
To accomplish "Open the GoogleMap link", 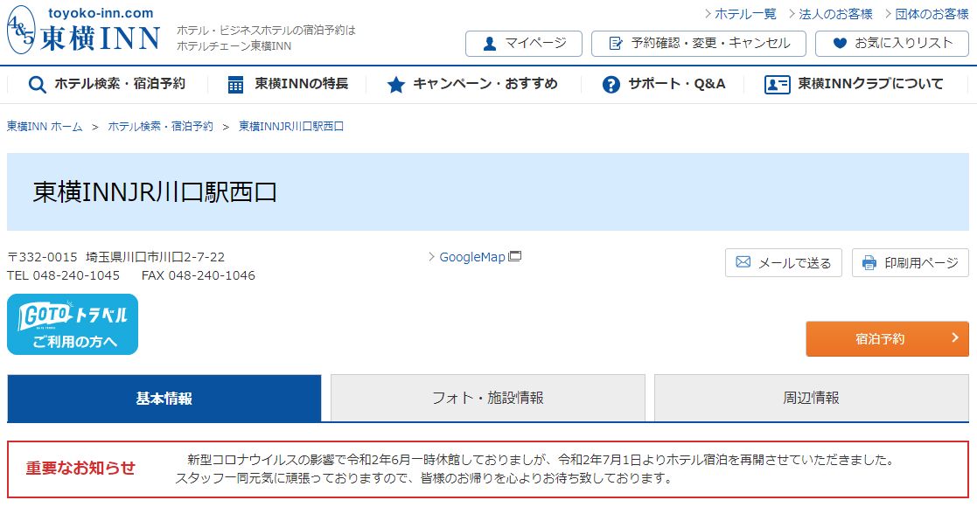I will click(471, 257).
